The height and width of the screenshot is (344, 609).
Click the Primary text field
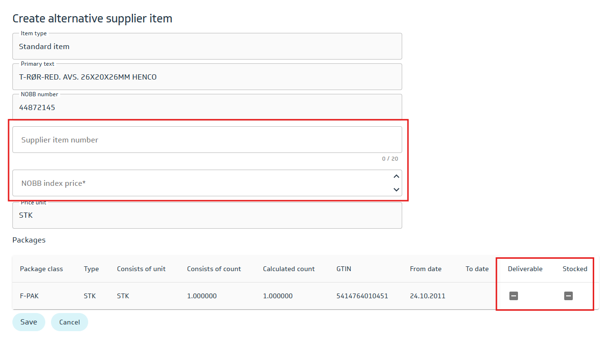(207, 77)
